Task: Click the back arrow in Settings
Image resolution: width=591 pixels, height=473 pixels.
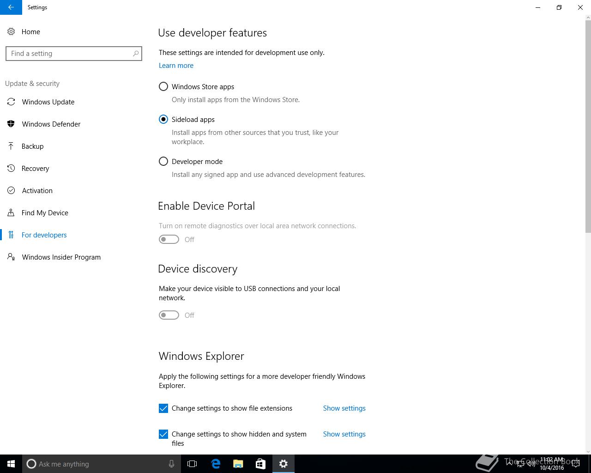Action: (x=11, y=7)
